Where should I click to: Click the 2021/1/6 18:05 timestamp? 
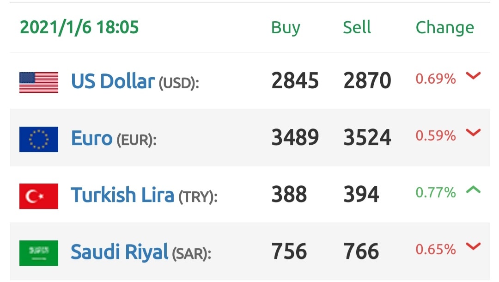79,27
